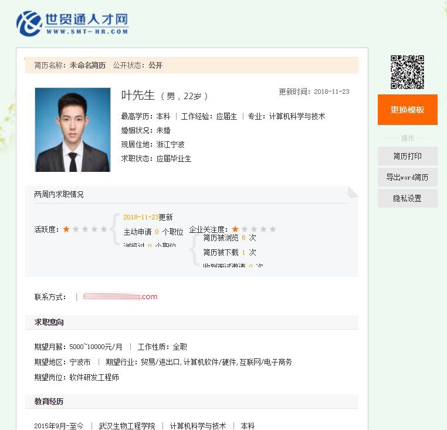Click the 简历被浏览 view count
447x430 pixels.
coord(243,238)
